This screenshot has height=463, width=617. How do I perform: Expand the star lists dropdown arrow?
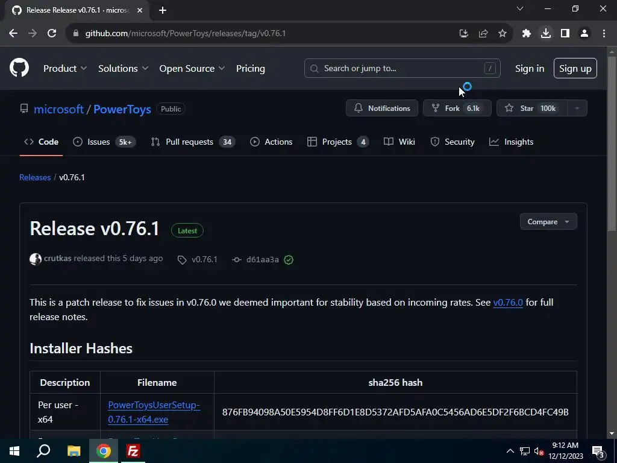click(577, 109)
